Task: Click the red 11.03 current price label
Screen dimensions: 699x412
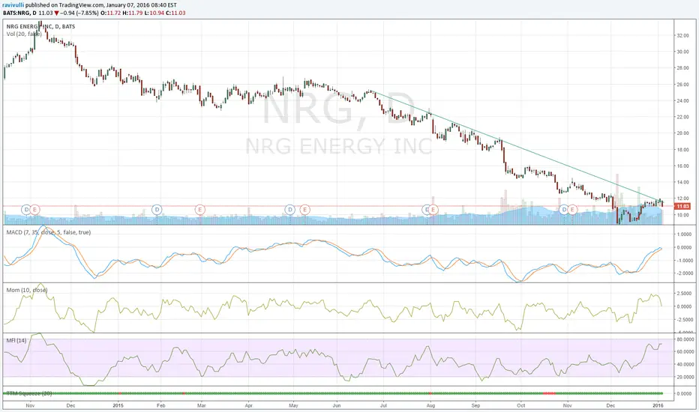Action: pyautogui.click(x=683, y=206)
